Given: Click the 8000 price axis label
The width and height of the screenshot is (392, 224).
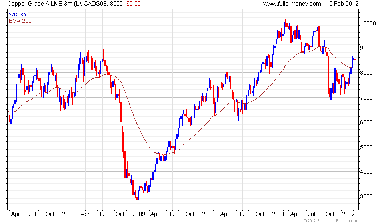Looking at the screenshot, I should [x=366, y=73].
